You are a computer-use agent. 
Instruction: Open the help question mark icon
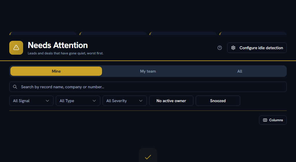[220, 48]
